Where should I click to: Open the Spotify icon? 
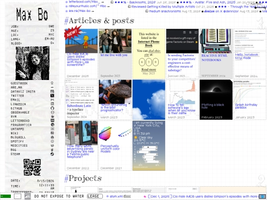pyautogui.click(x=52, y=141)
